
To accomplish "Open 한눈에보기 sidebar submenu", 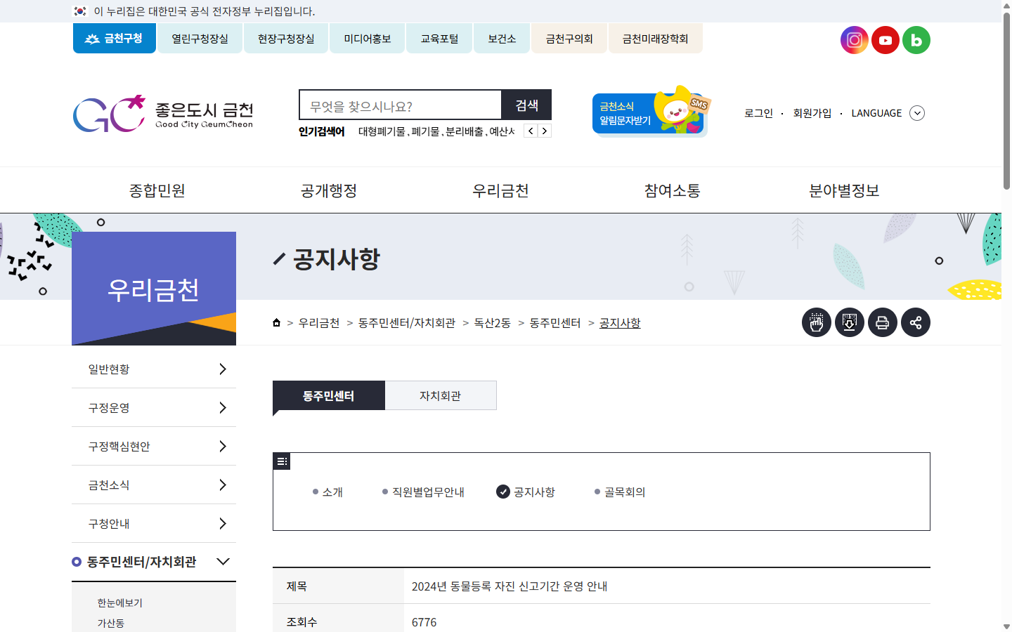I will click(x=120, y=603).
